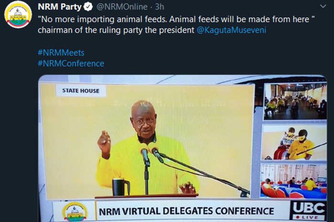Click the NRM logo in lower banner
This screenshot has height=222, width=334.
point(75,211)
